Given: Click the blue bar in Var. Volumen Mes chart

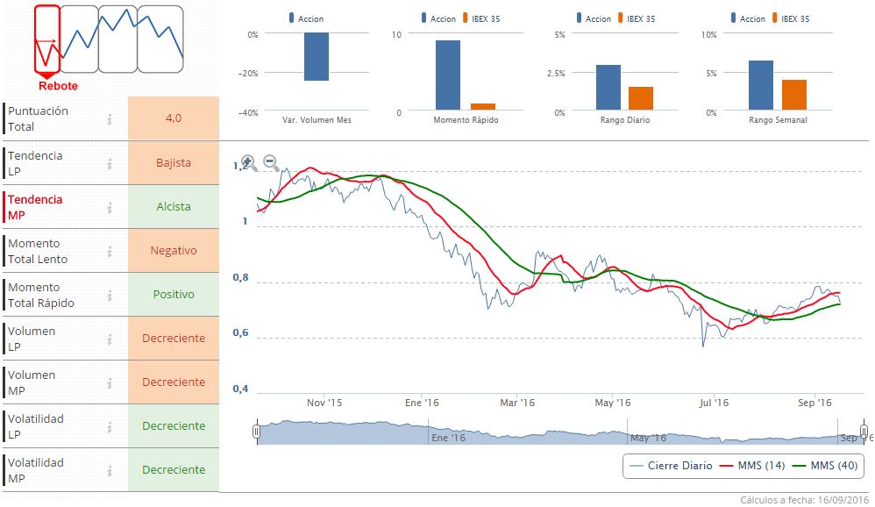Looking at the screenshot, I should (x=317, y=57).
